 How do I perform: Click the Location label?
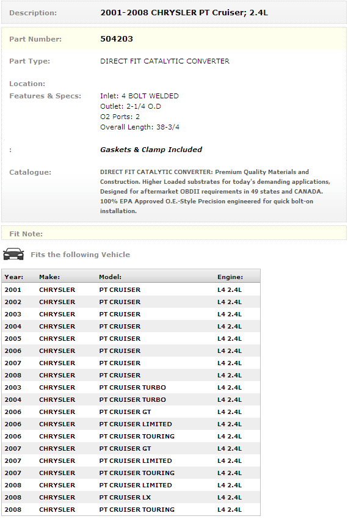click(x=27, y=84)
